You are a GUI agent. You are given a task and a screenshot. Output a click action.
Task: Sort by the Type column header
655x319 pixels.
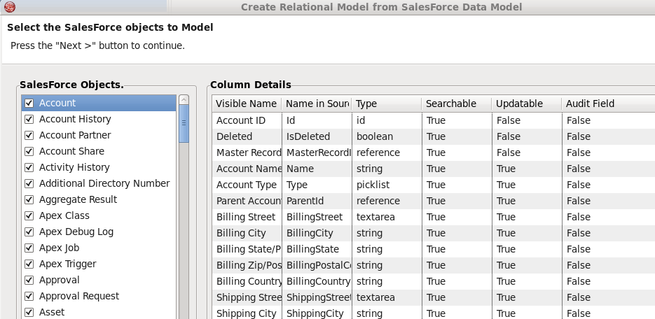click(x=387, y=104)
